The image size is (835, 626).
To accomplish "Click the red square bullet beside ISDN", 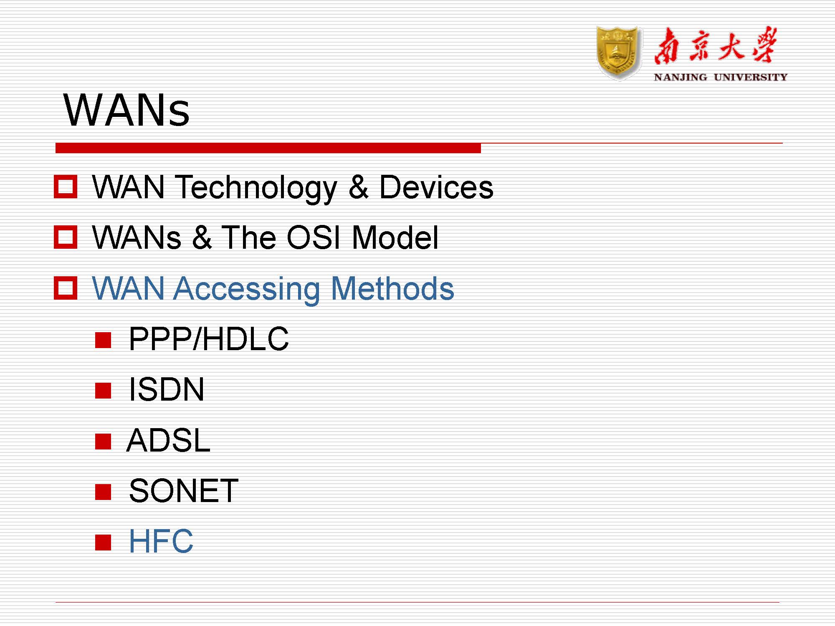I will pyautogui.click(x=103, y=391).
